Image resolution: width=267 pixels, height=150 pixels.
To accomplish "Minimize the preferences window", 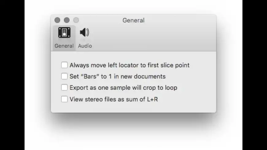I will 67,21.
